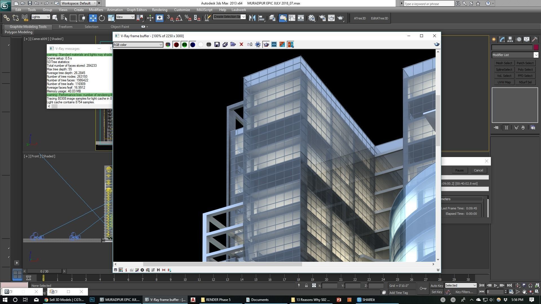This screenshot has width=541, height=304.
Task: Enable Auto Key animation mode
Action: [436, 285]
